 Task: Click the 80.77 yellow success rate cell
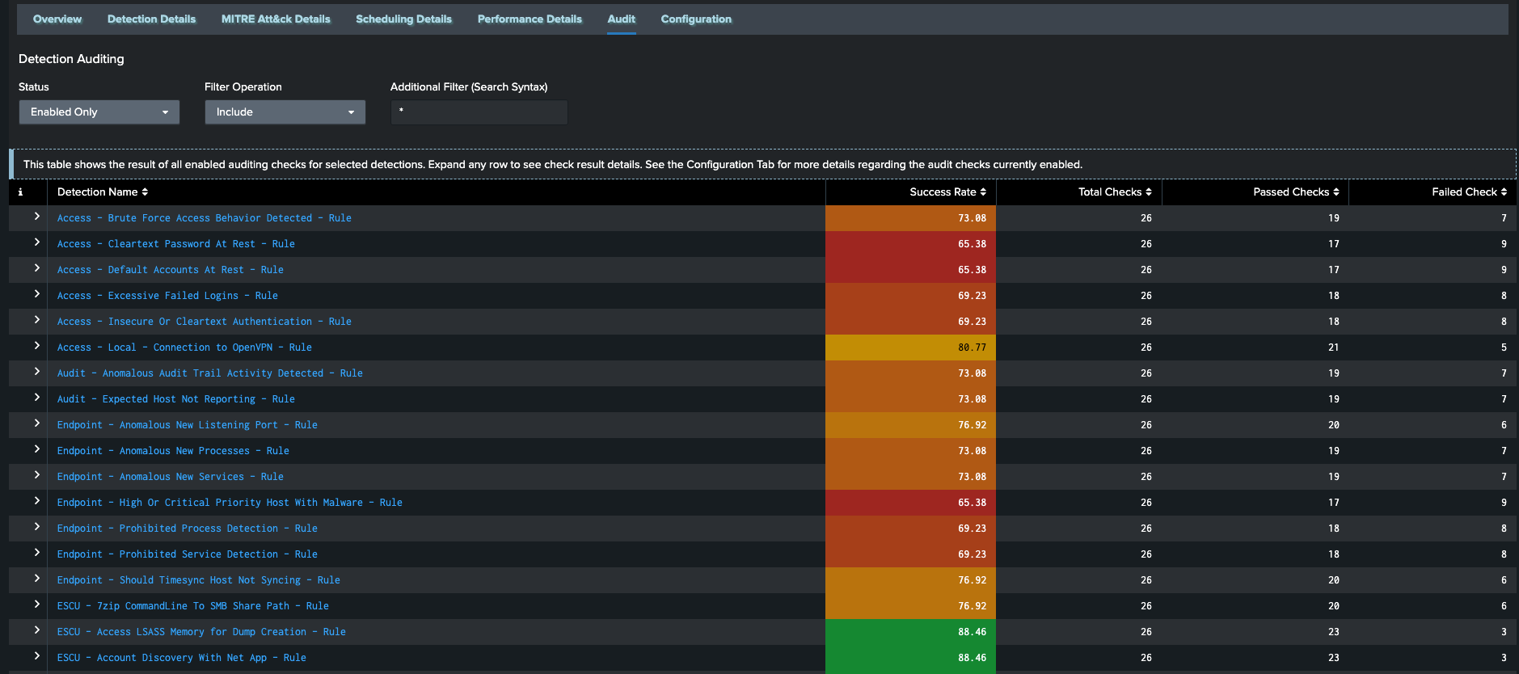910,348
